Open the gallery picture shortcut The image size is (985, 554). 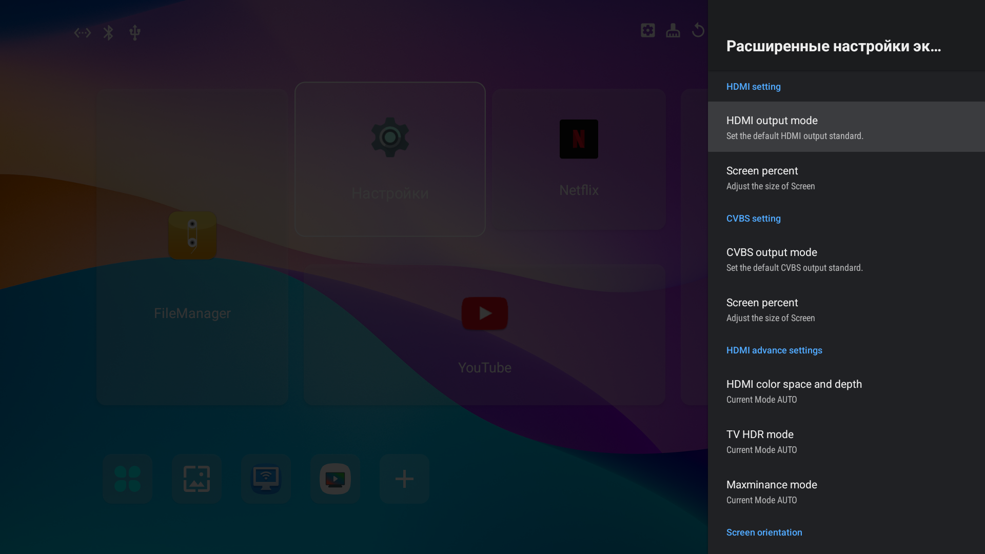pyautogui.click(x=197, y=479)
